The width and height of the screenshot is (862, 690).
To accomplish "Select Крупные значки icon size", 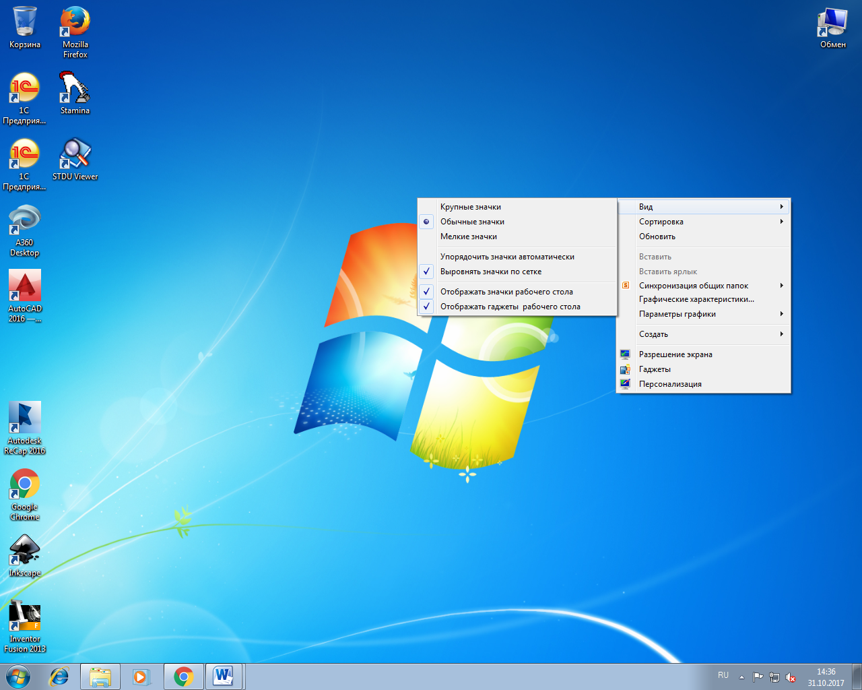I will (x=517, y=207).
